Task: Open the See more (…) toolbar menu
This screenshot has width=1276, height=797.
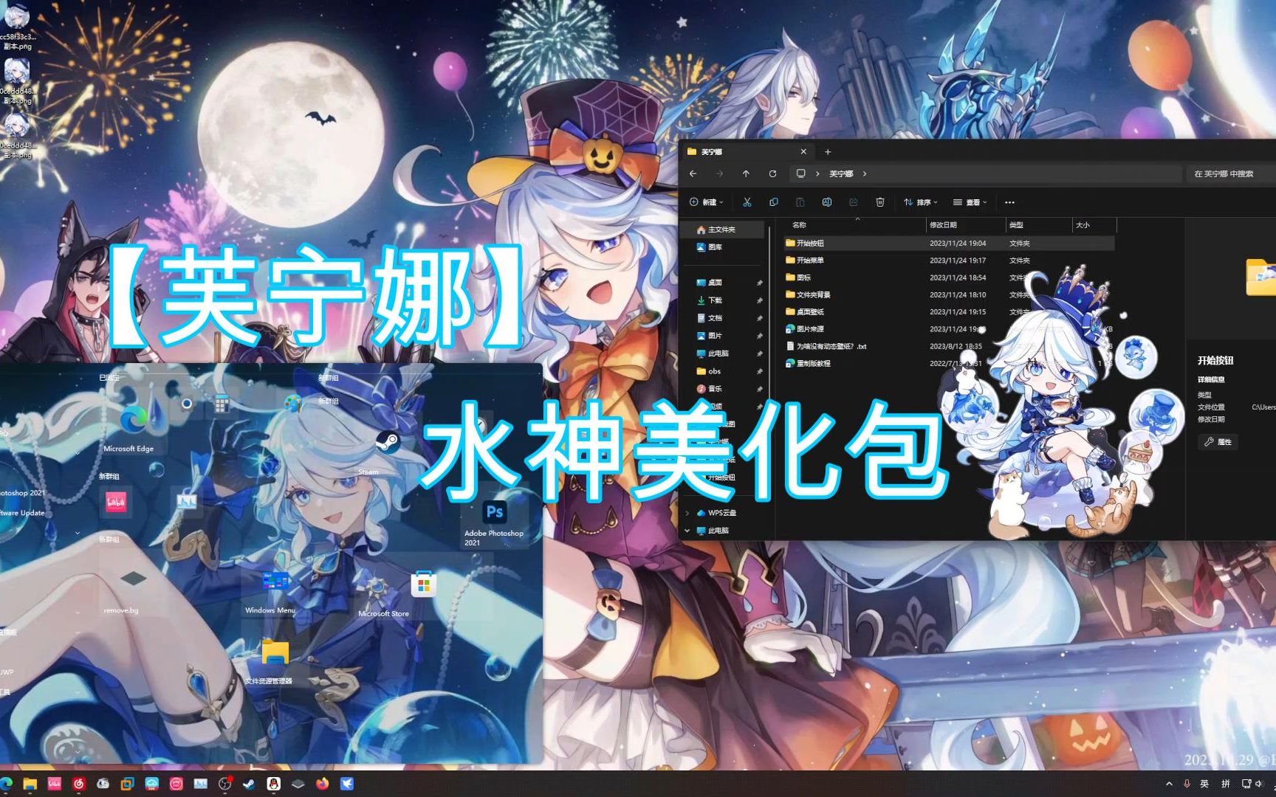Action: pyautogui.click(x=1009, y=202)
